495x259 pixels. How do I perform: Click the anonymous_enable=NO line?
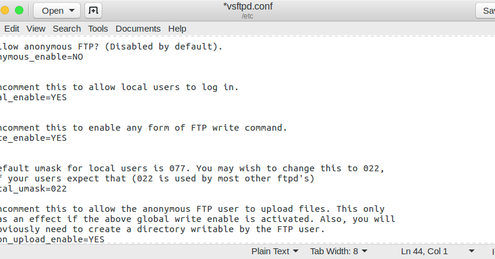(41, 57)
